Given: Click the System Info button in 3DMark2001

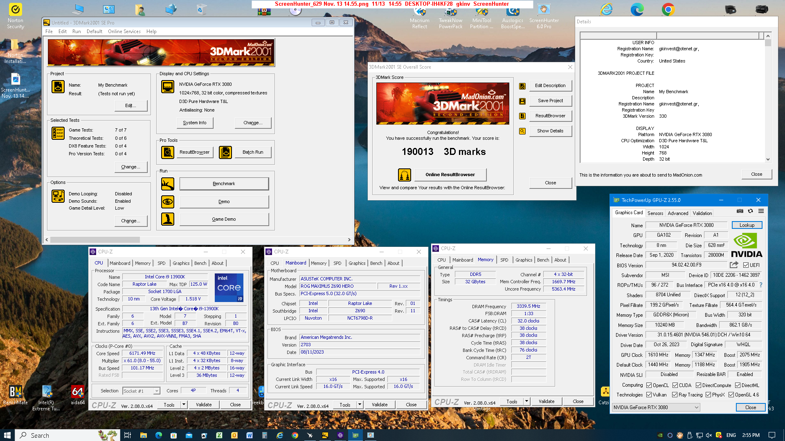Looking at the screenshot, I should click(195, 123).
